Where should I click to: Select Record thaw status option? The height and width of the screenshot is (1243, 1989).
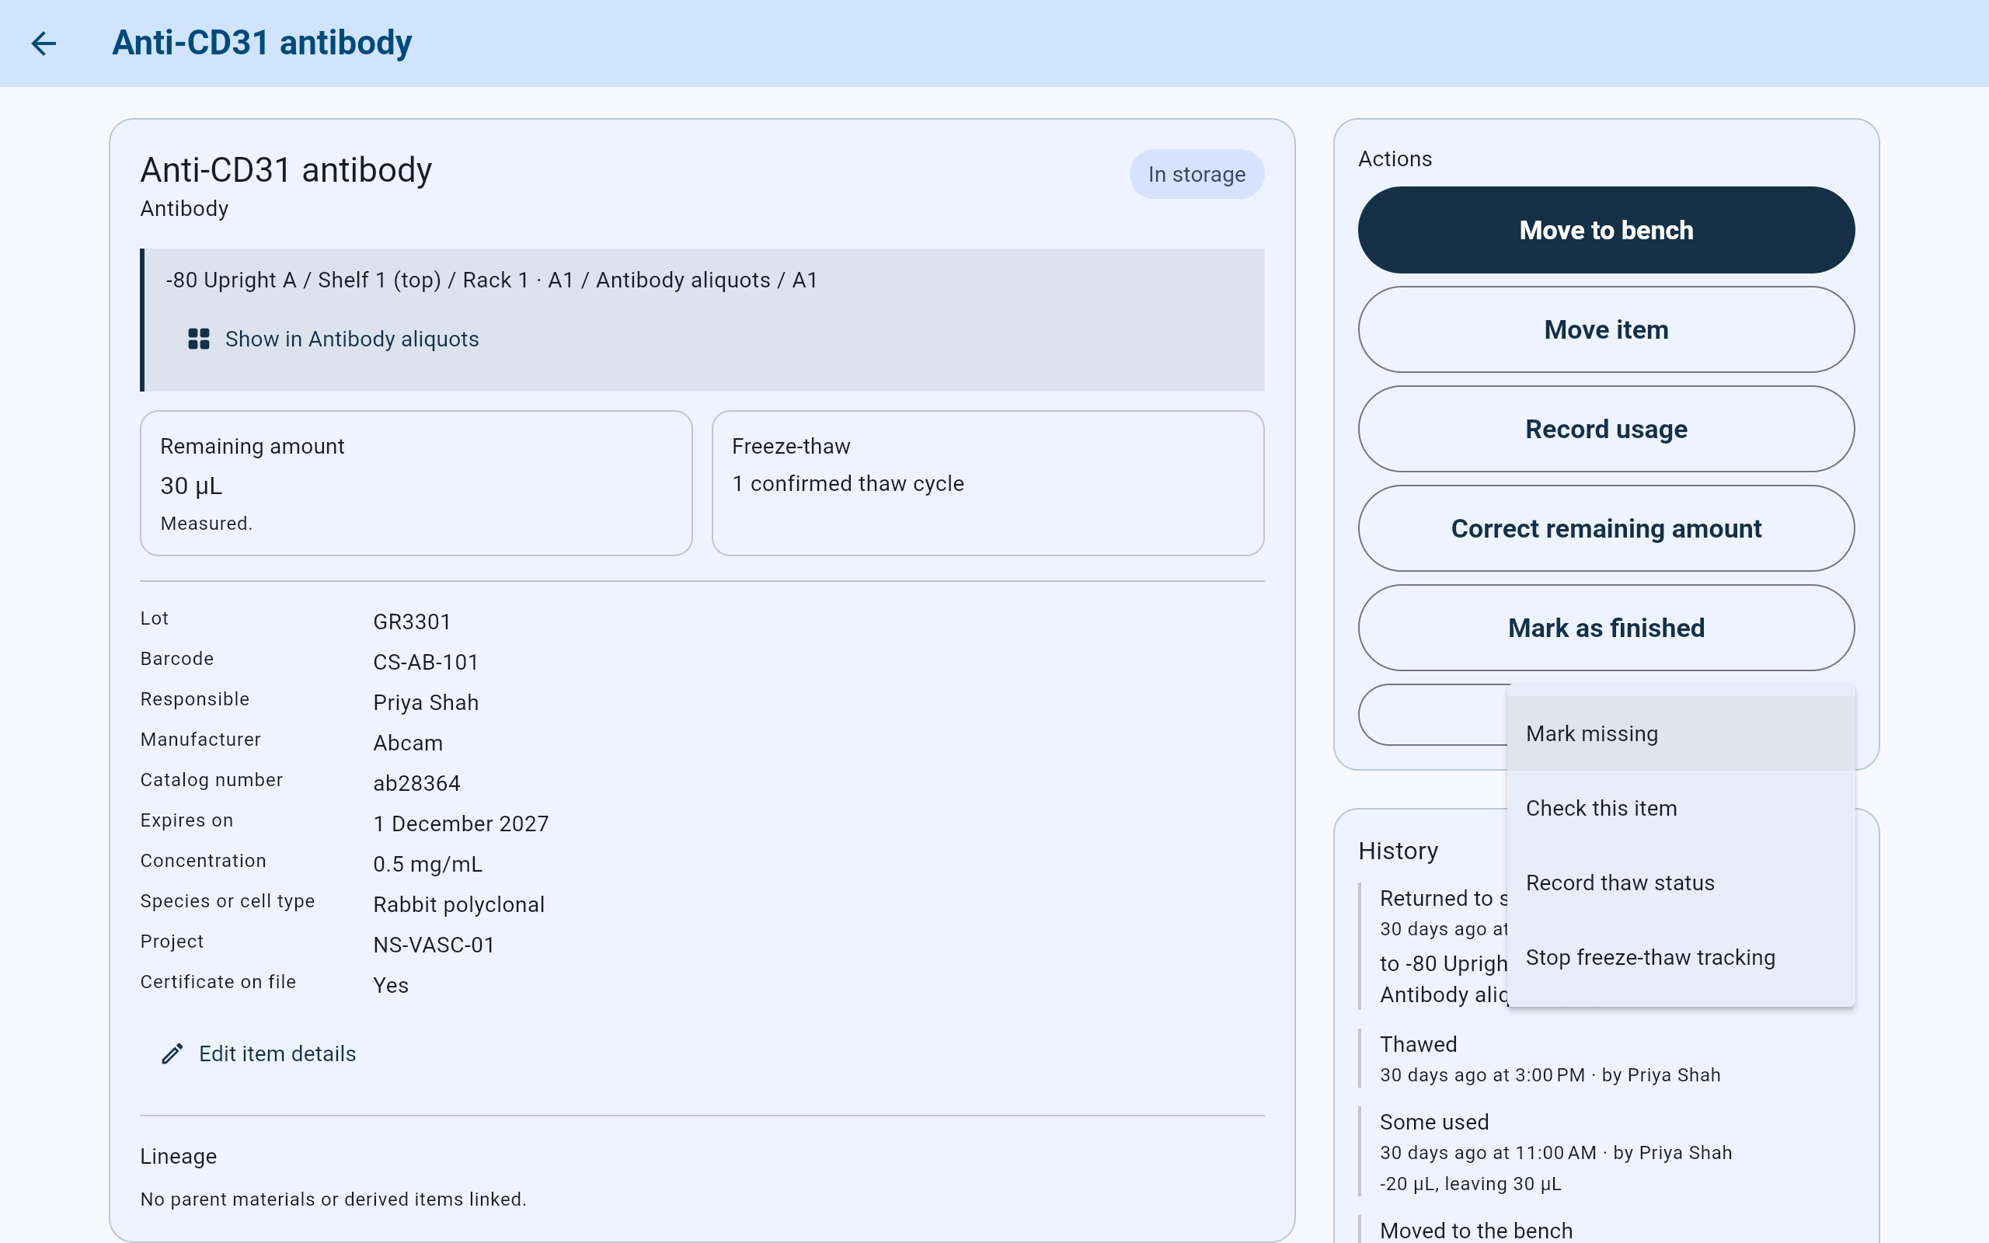tap(1681, 883)
